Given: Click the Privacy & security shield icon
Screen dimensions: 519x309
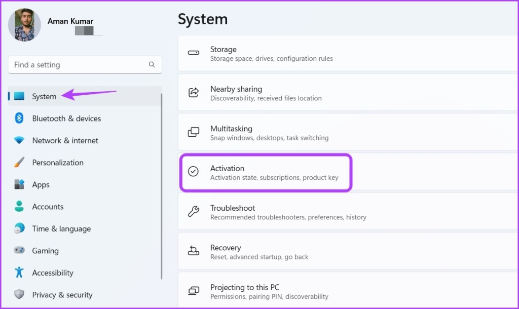Looking at the screenshot, I should [x=19, y=294].
